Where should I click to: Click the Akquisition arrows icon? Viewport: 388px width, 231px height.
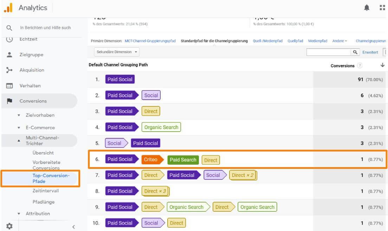[9, 70]
